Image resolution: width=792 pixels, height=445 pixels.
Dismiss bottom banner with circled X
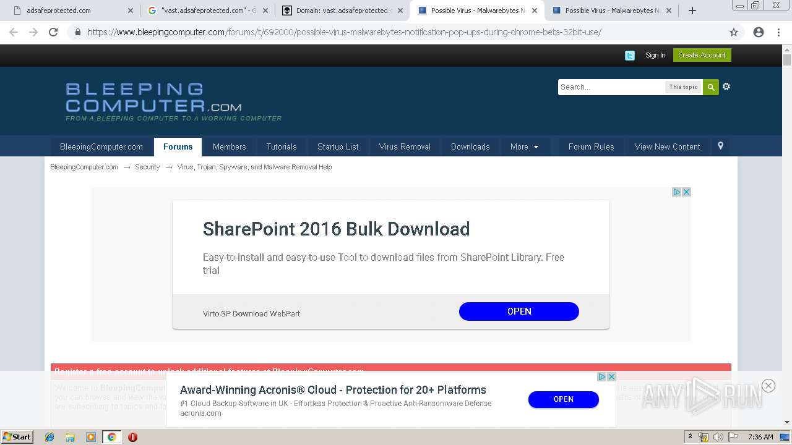pos(768,386)
